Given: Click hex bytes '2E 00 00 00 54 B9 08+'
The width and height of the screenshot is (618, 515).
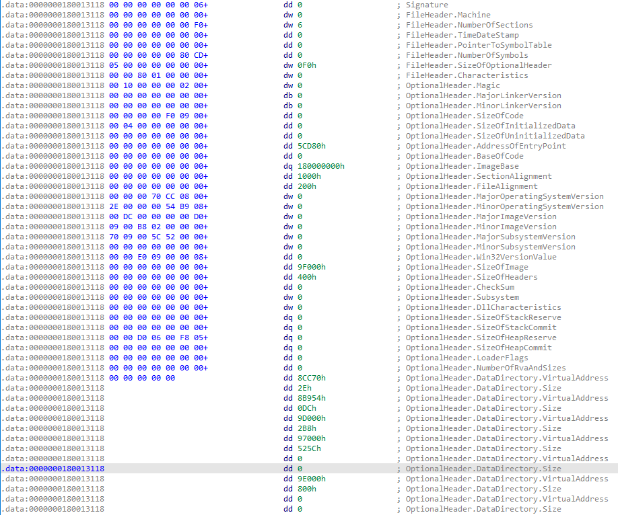Looking at the screenshot, I should [158, 206].
